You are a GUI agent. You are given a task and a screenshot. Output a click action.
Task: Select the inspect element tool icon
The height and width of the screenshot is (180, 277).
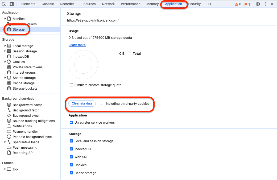(x=4, y=4)
